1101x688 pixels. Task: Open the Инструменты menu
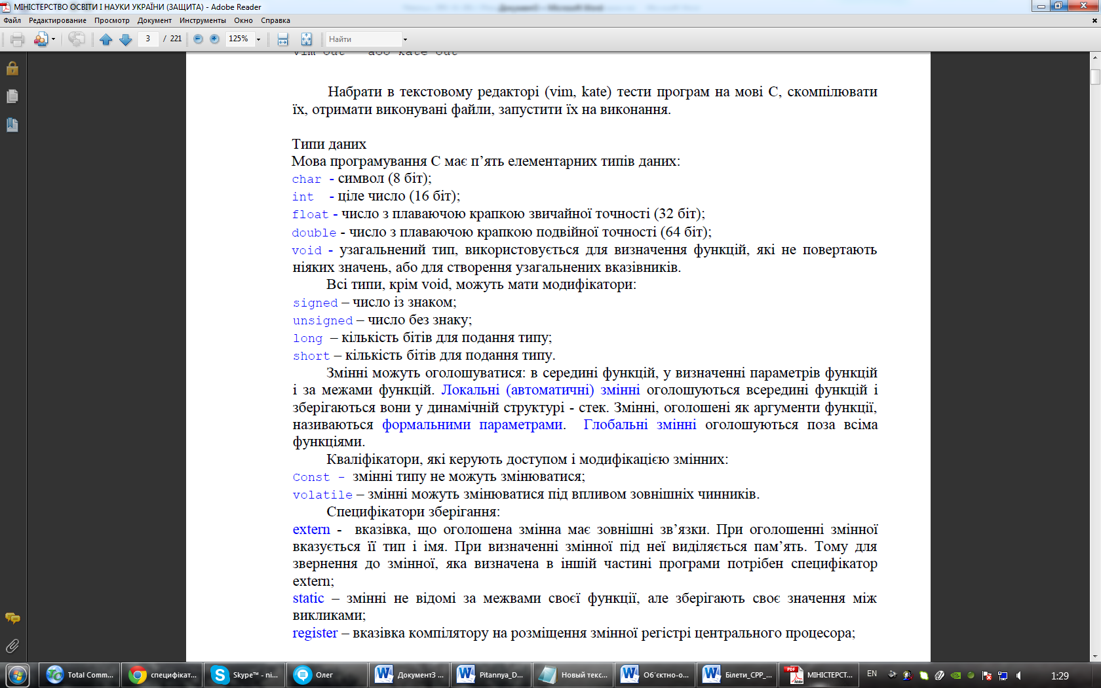pyautogui.click(x=203, y=20)
